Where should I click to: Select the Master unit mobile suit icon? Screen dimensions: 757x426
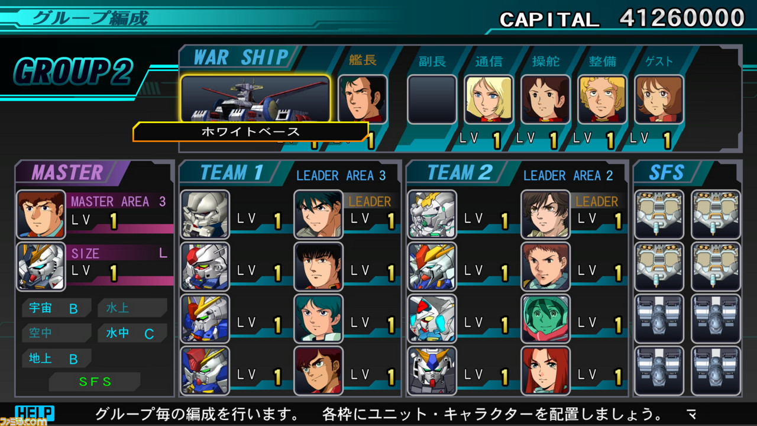point(41,266)
